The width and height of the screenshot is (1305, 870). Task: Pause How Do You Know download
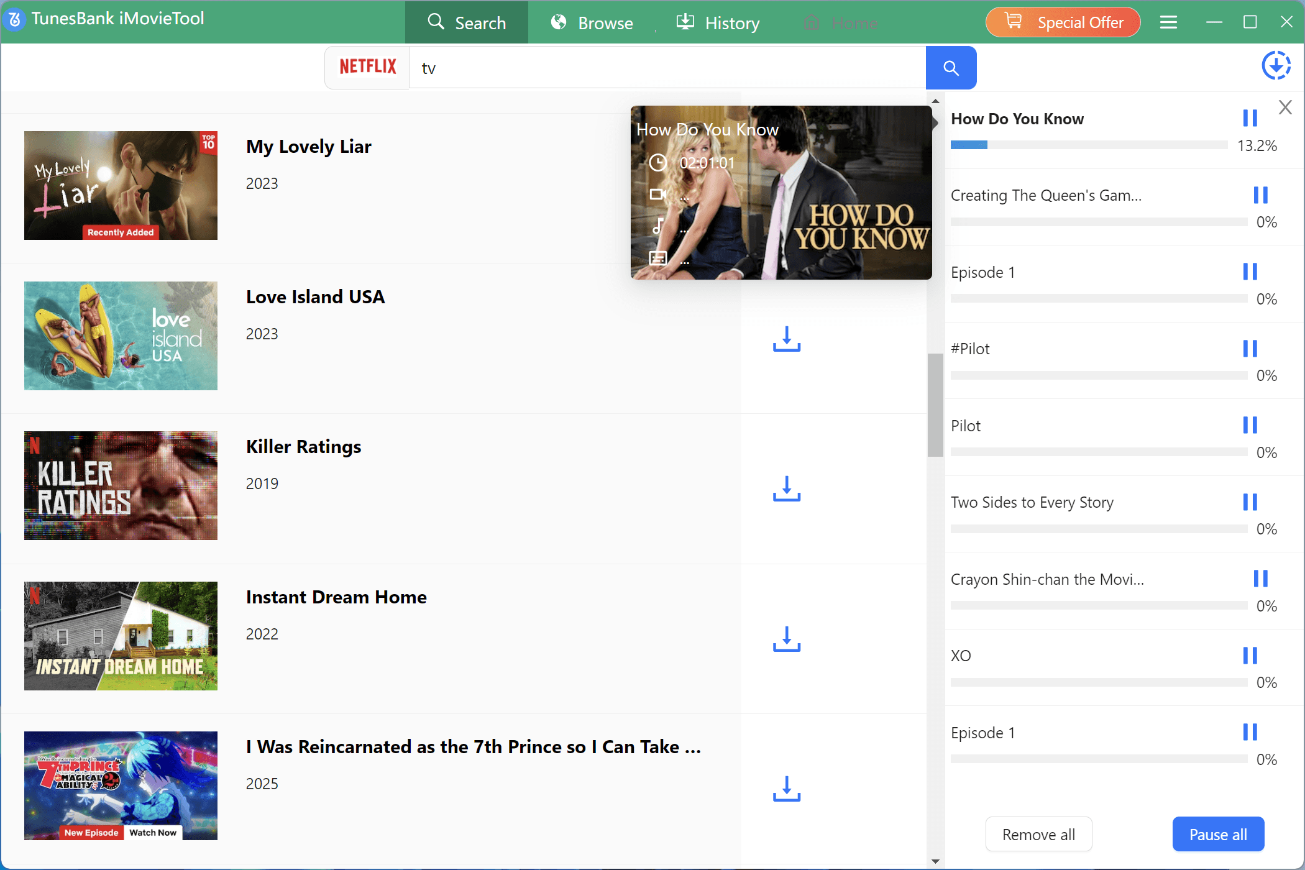tap(1250, 117)
